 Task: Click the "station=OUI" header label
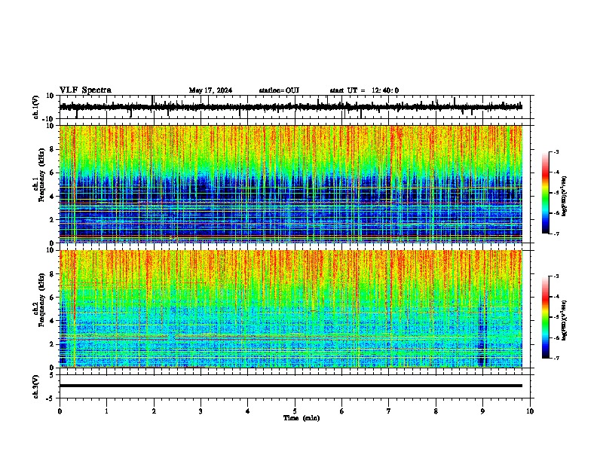pos(279,90)
